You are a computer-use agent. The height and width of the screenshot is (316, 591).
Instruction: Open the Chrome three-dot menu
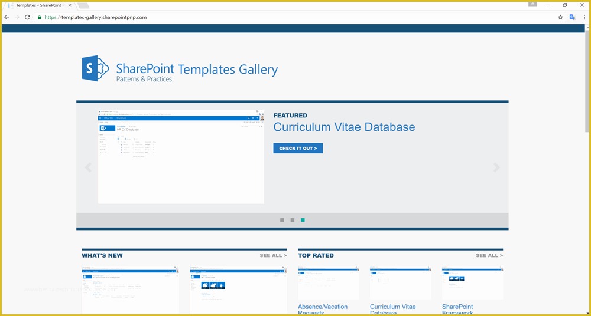click(x=584, y=17)
